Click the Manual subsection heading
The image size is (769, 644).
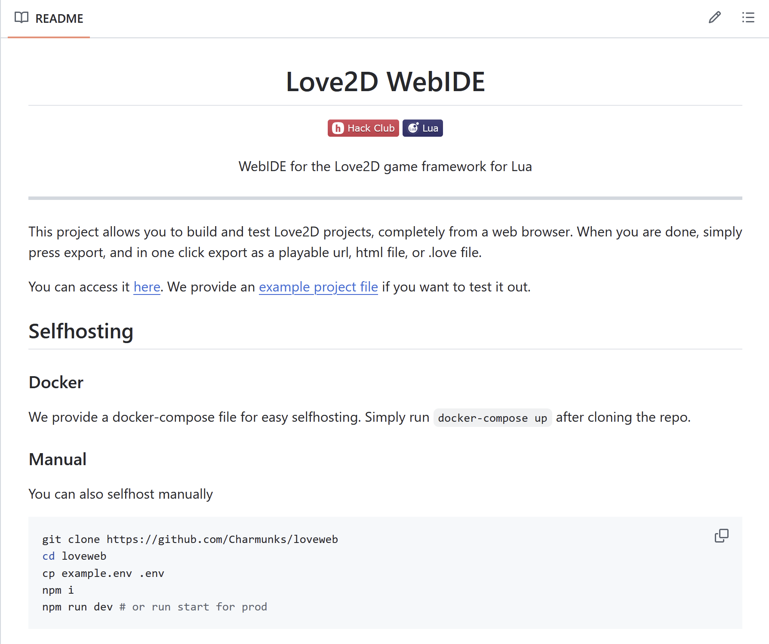(x=58, y=459)
